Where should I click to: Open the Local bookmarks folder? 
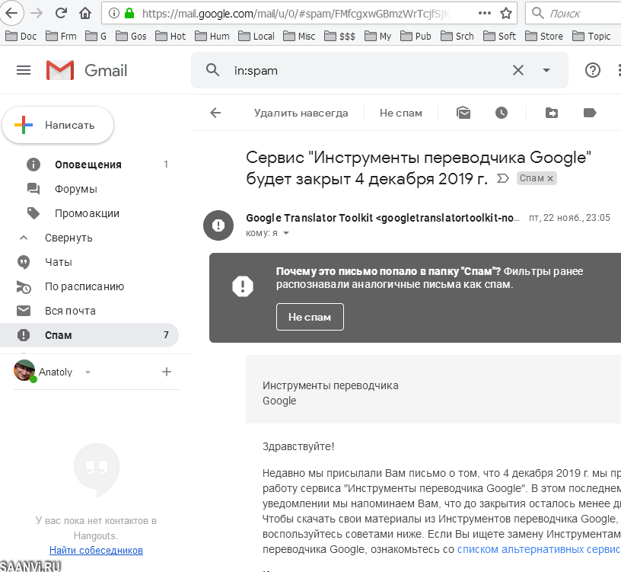(x=256, y=36)
